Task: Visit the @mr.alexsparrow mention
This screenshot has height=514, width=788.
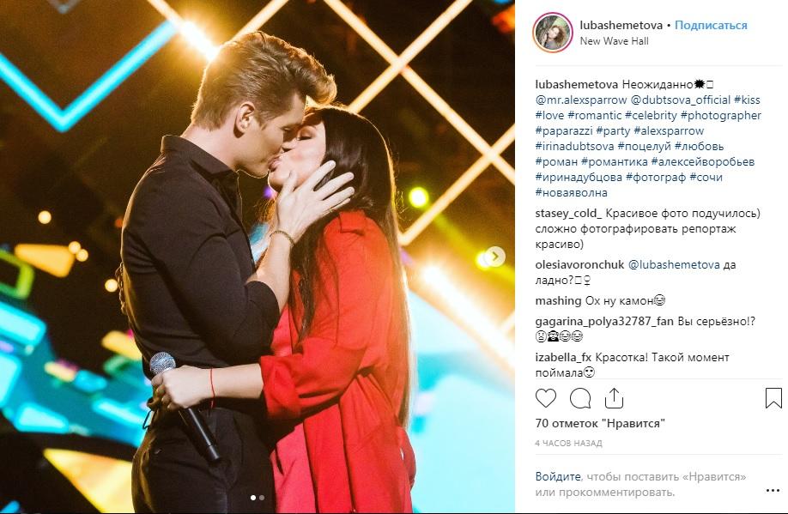Action: [x=581, y=100]
